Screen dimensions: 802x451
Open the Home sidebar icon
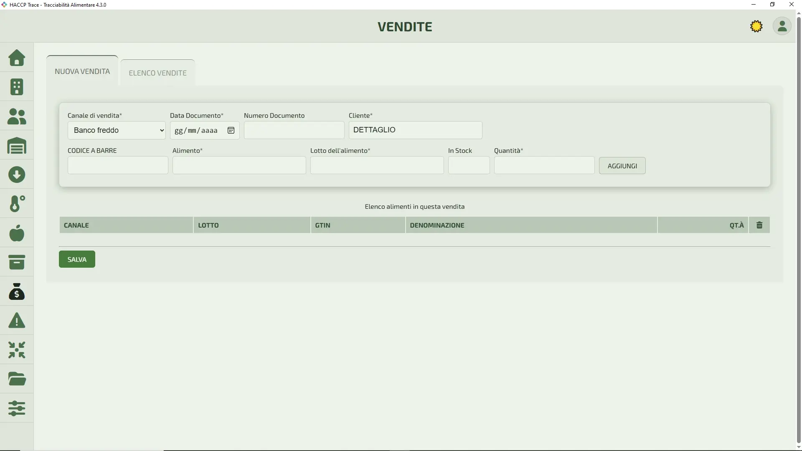[17, 58]
